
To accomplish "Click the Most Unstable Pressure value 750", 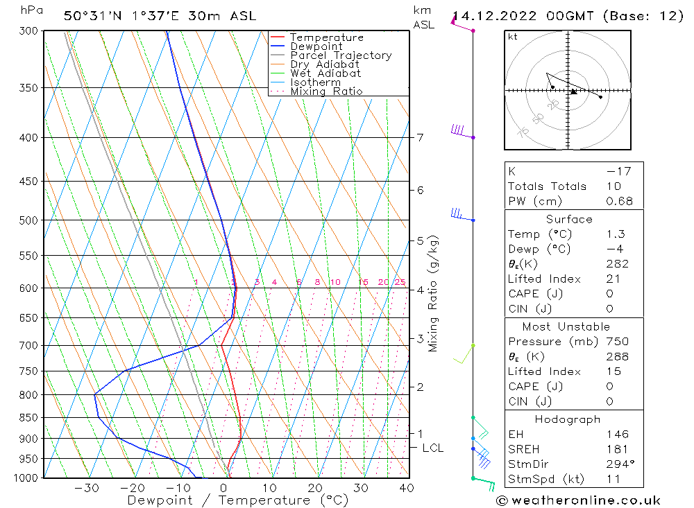I will 618,341.
